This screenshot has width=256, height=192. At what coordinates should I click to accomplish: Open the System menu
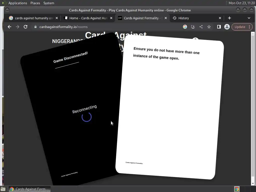[49, 3]
